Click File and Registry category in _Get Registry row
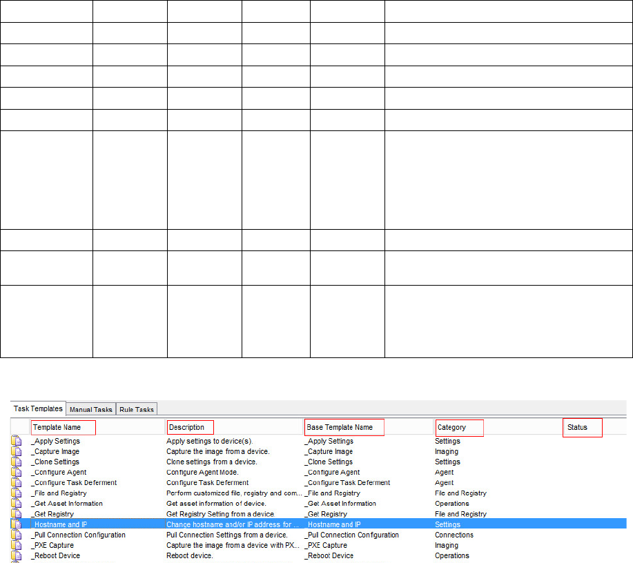Image resolution: width=633 pixels, height=563 pixels. pyautogui.click(x=460, y=514)
